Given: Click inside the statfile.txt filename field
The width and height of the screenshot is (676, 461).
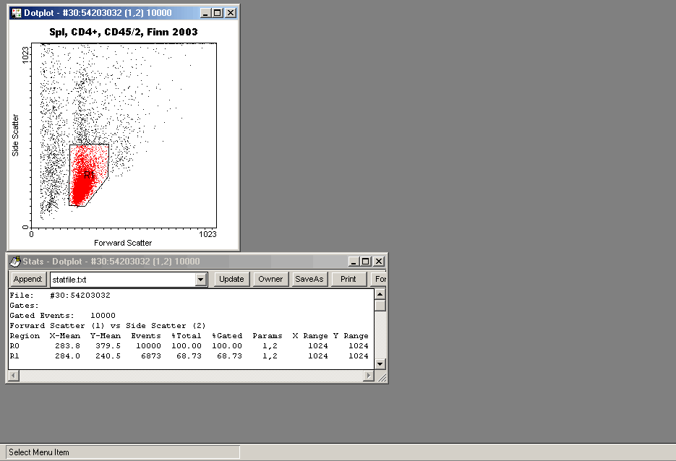Looking at the screenshot, I should (x=121, y=280).
